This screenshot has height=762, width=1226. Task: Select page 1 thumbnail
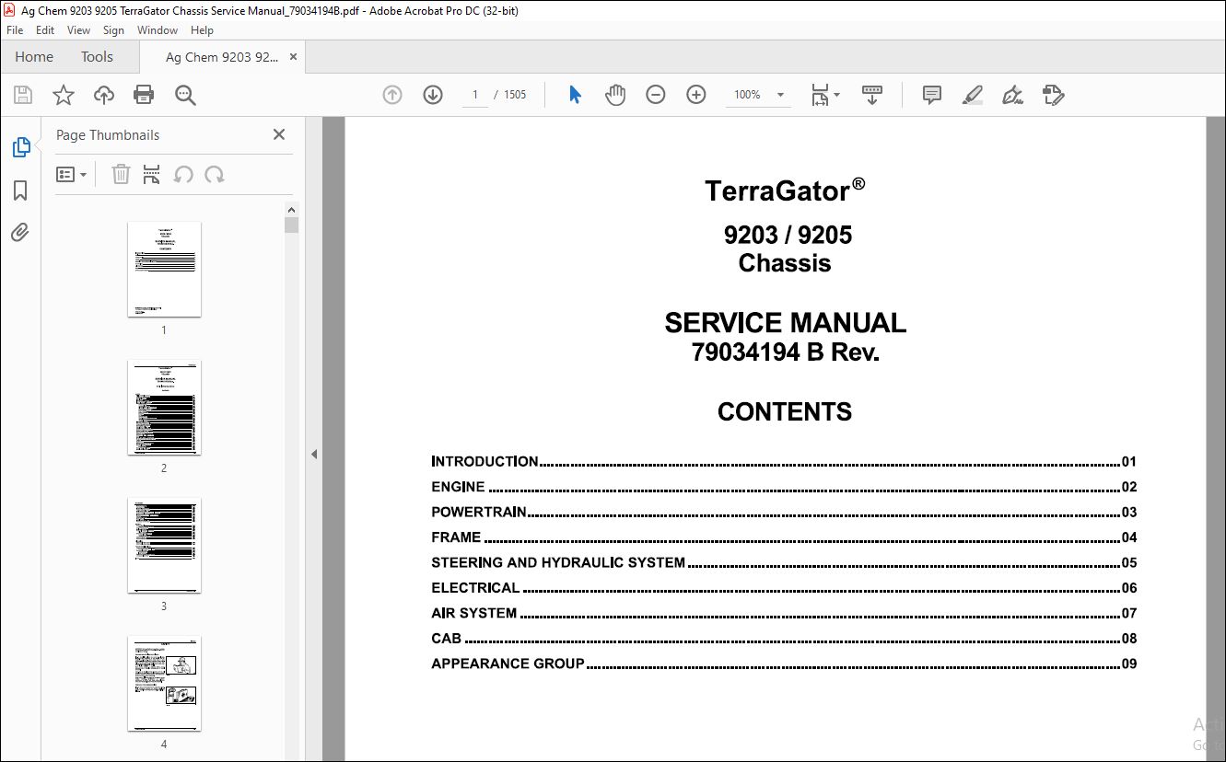pos(164,270)
